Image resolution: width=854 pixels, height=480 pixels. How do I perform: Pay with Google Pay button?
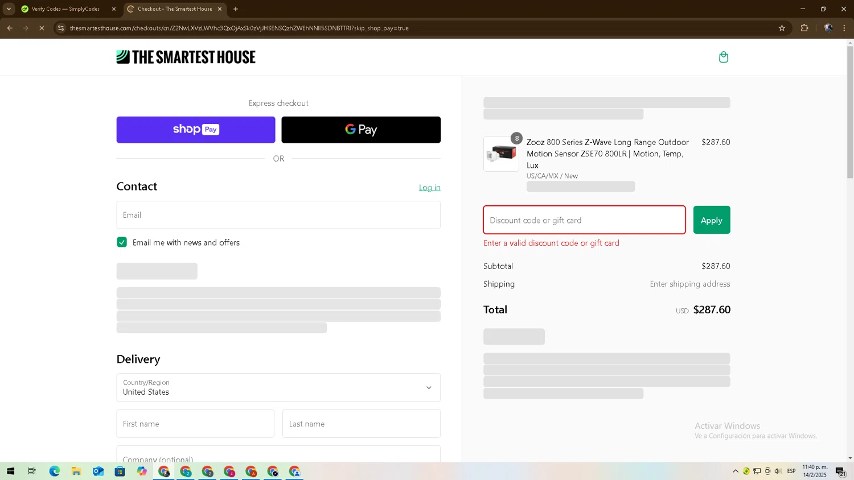click(x=361, y=130)
